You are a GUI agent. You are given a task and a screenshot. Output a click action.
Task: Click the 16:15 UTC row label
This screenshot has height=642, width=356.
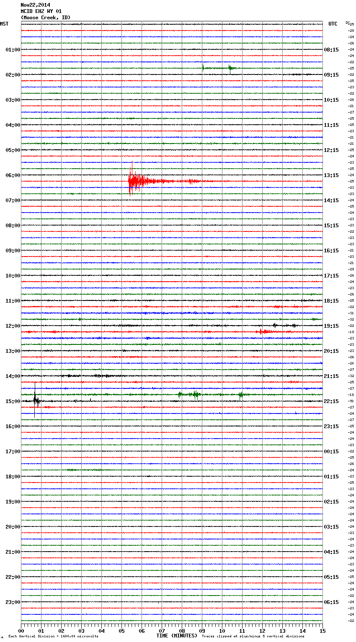click(331, 251)
